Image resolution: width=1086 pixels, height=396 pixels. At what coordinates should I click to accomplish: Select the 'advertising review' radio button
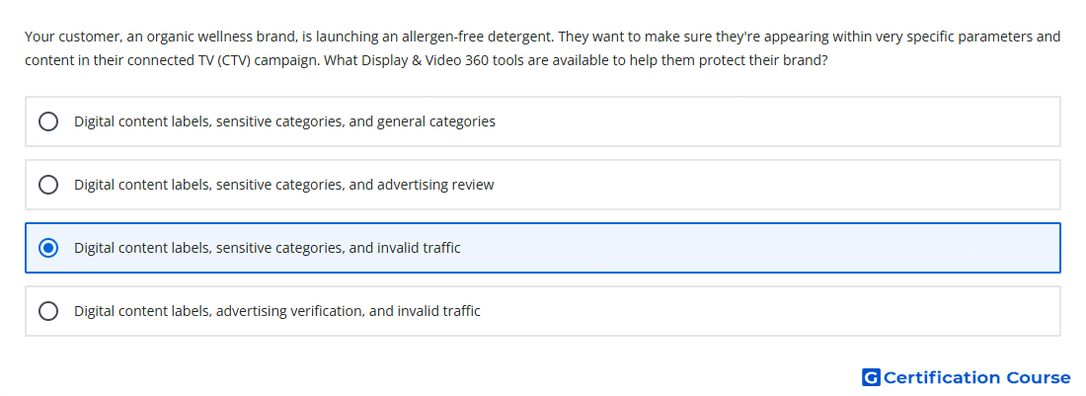point(47,185)
